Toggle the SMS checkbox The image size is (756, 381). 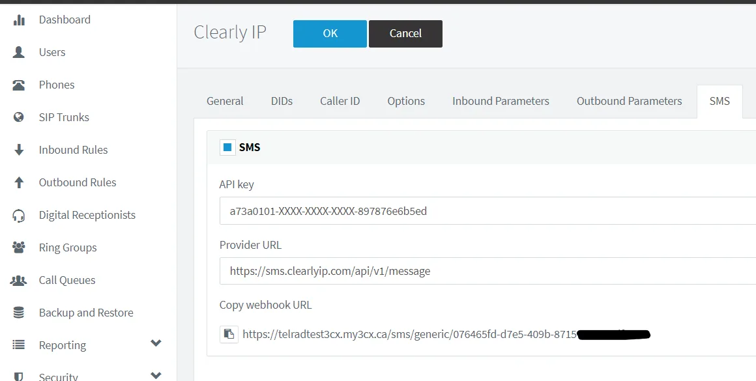[x=227, y=147]
